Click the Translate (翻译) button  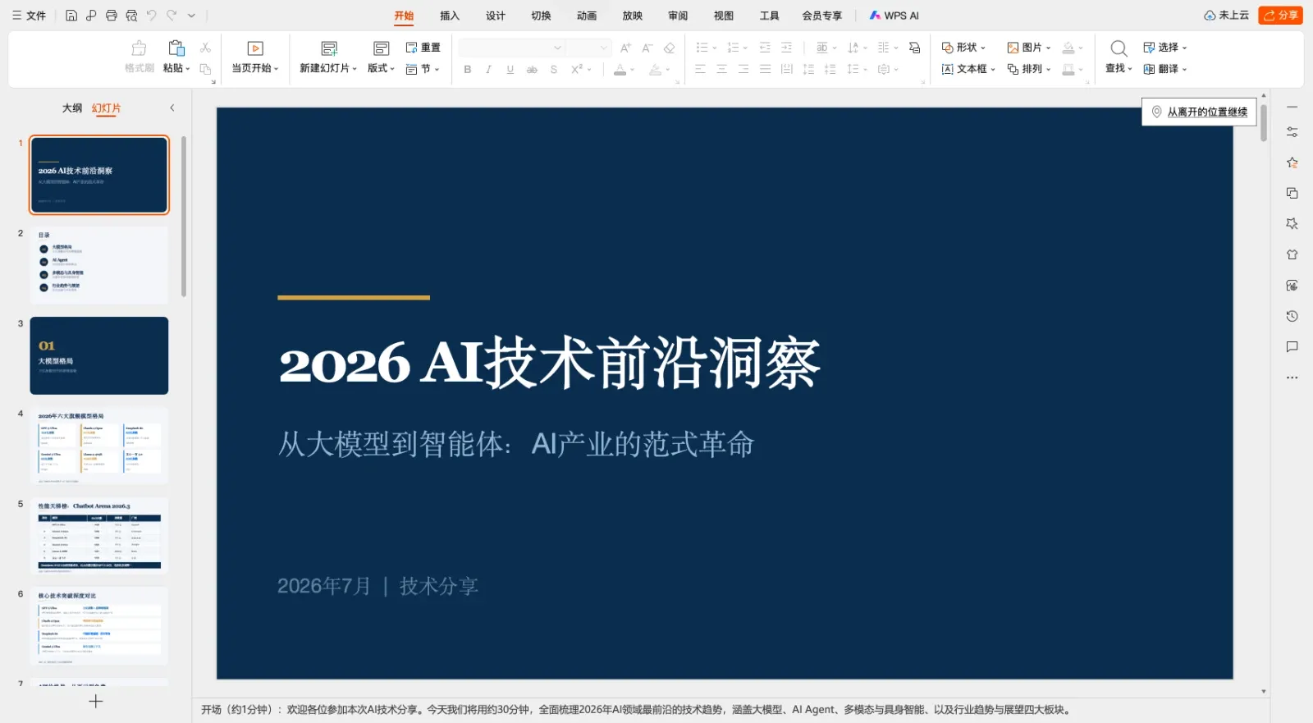pyautogui.click(x=1165, y=69)
